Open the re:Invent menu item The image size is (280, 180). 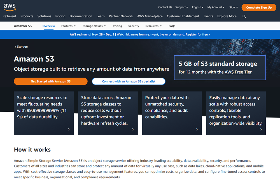point(10,16)
